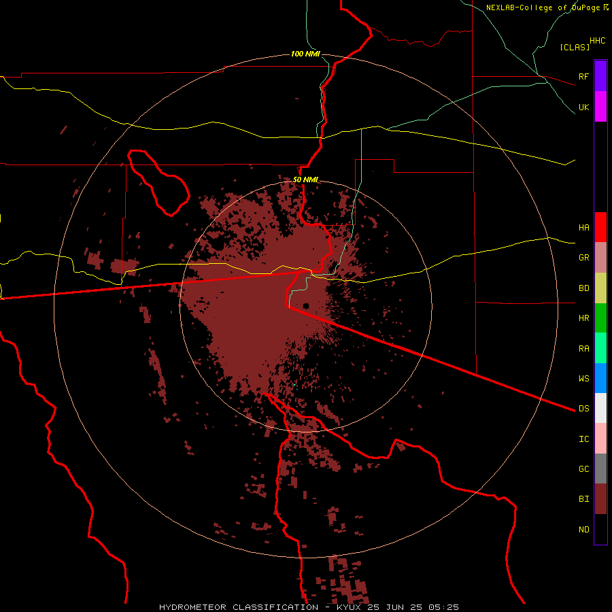Click the HA red legend swatch
Screen dimensions: 612x612
[x=600, y=227]
